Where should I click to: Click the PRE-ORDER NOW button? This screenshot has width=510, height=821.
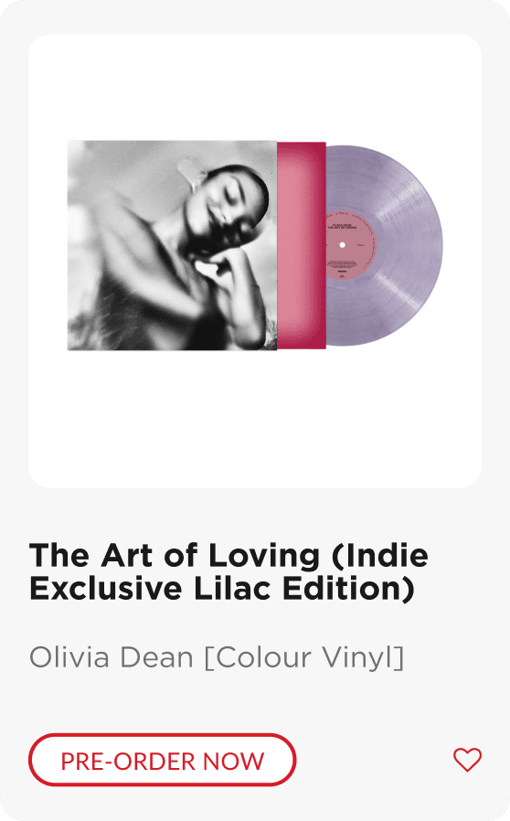point(163,760)
